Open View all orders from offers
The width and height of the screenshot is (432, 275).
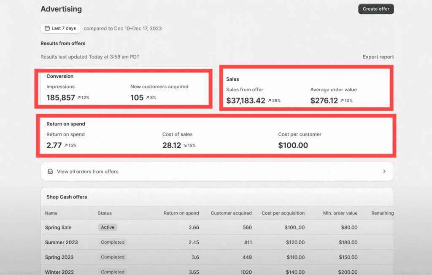pos(88,172)
